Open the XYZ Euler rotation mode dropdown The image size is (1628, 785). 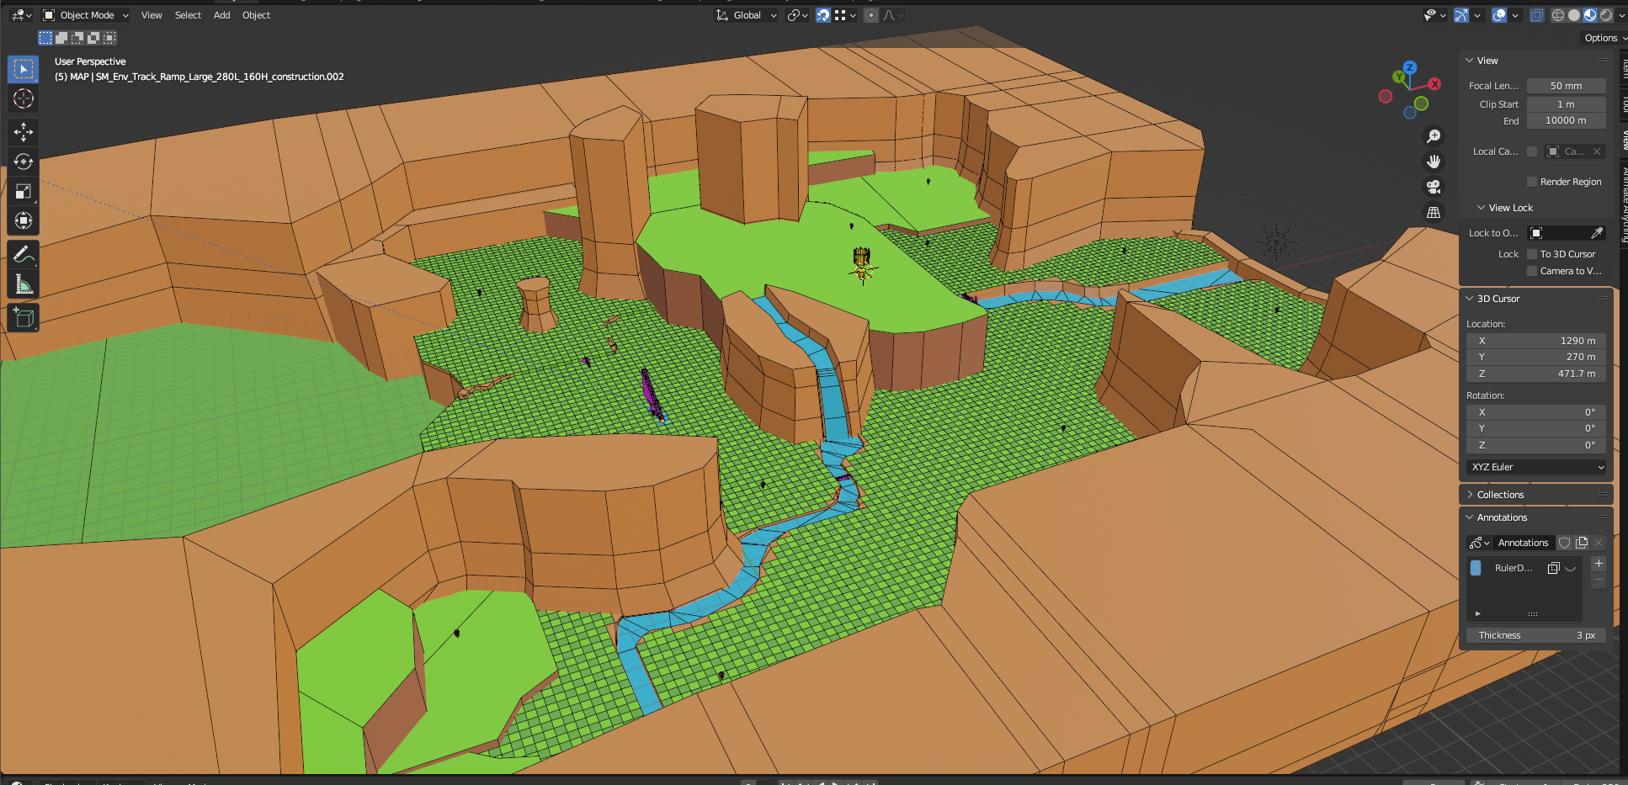(1536, 467)
